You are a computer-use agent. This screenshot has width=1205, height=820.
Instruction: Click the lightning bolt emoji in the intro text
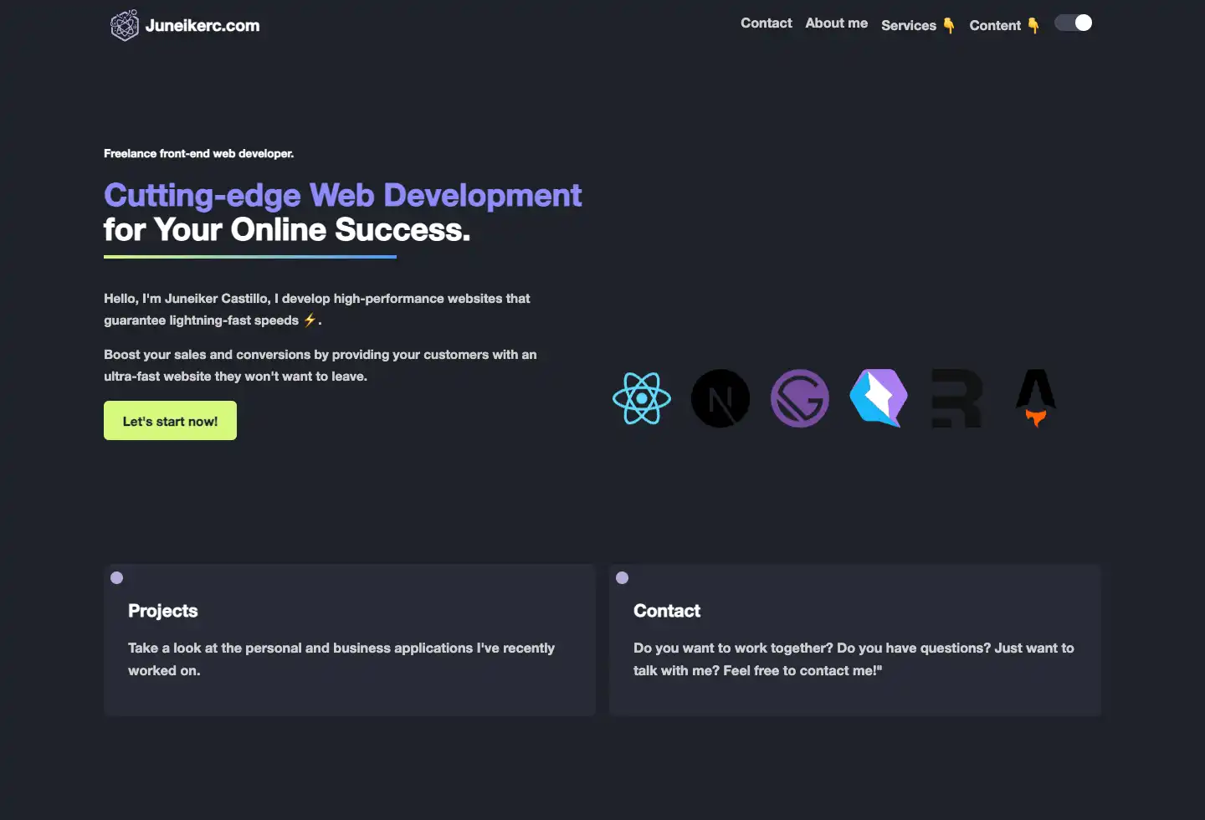[309, 320]
